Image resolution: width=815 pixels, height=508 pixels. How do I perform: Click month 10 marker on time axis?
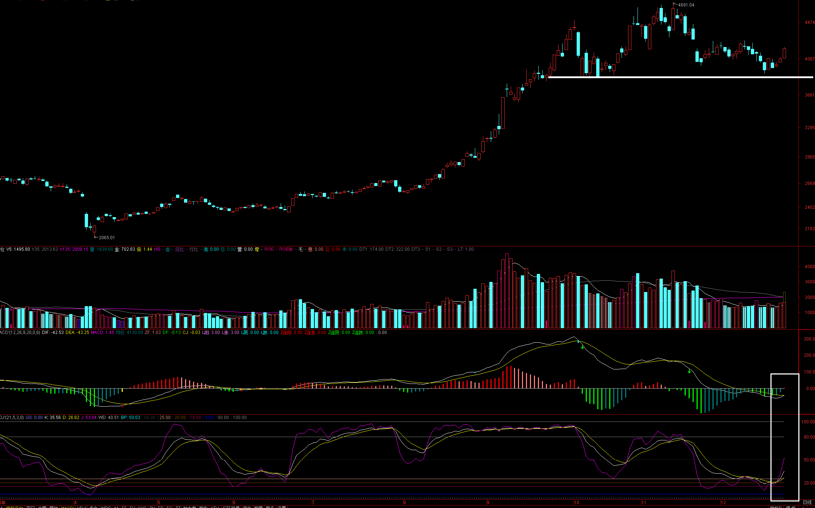coord(576,503)
